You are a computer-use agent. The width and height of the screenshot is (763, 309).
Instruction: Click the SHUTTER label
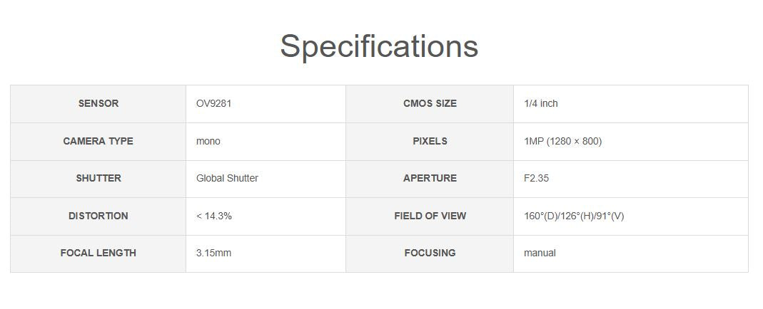[x=98, y=179]
